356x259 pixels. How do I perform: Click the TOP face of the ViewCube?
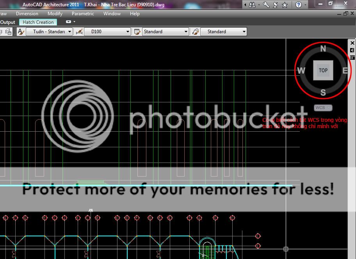323,70
